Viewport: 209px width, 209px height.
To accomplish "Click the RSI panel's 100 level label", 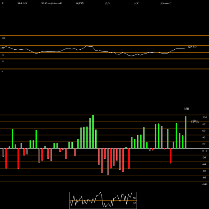I will point(3,38).
